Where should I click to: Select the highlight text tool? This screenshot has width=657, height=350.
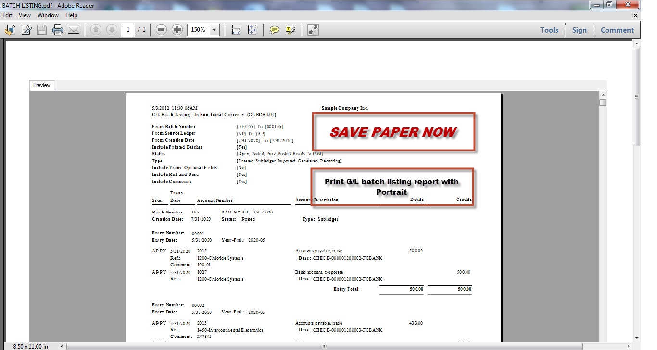pos(290,30)
